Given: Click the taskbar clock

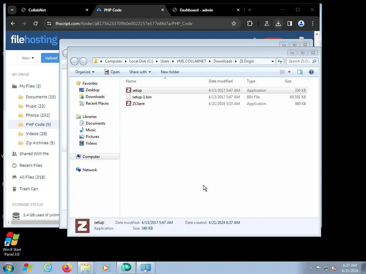Looking at the screenshot, I should pyautogui.click(x=350, y=268).
